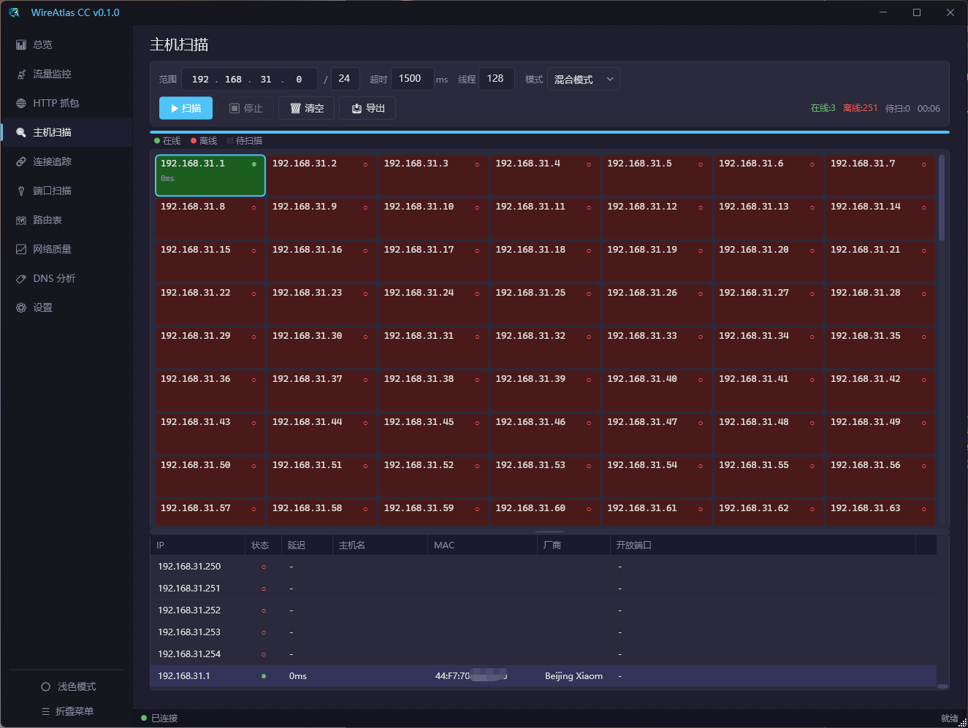Sort by the 延迟 column header
Screen dimensions: 968x728
click(x=307, y=545)
